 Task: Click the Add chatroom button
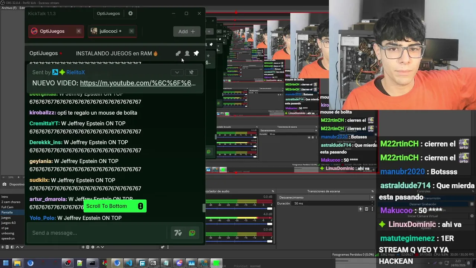(x=187, y=32)
